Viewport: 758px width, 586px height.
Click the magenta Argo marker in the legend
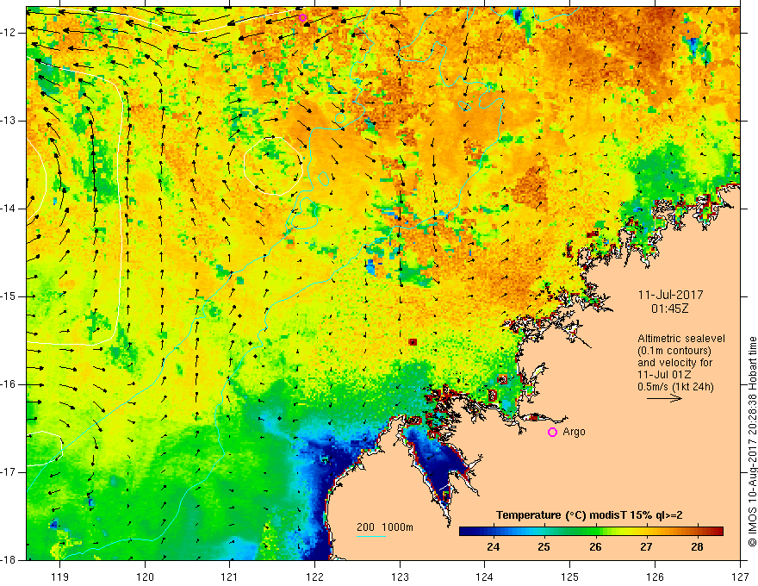552,433
